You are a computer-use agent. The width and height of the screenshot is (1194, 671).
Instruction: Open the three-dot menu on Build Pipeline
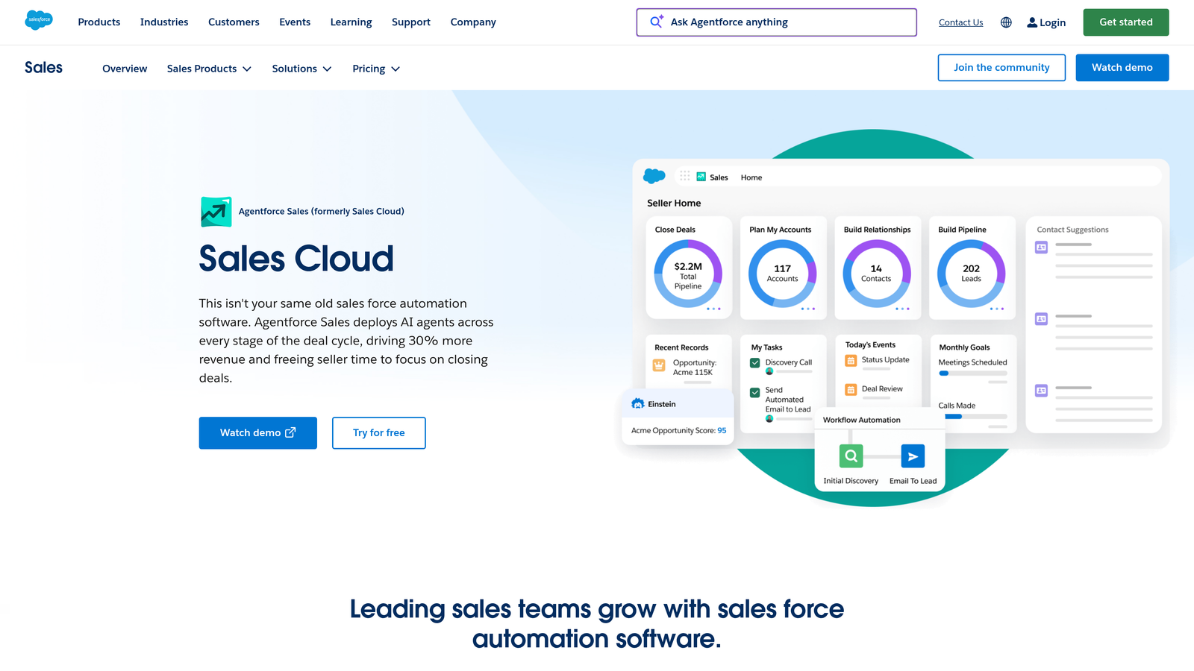pyautogui.click(x=997, y=309)
